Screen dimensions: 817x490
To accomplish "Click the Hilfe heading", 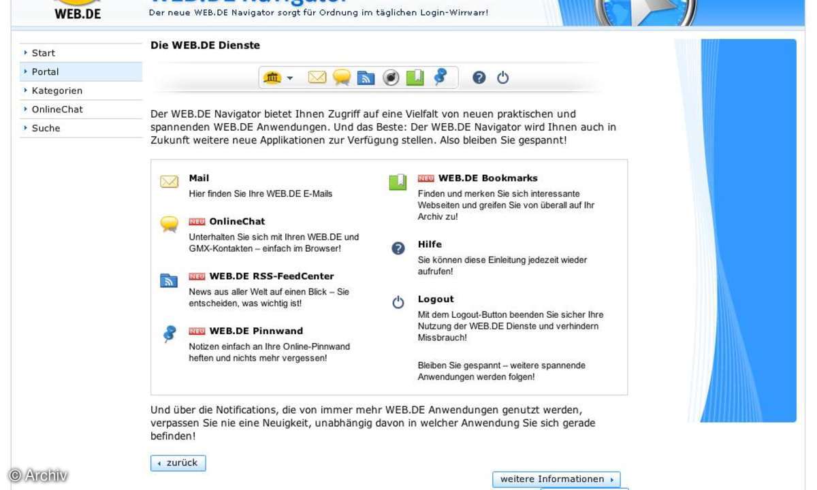I will pyautogui.click(x=430, y=244).
